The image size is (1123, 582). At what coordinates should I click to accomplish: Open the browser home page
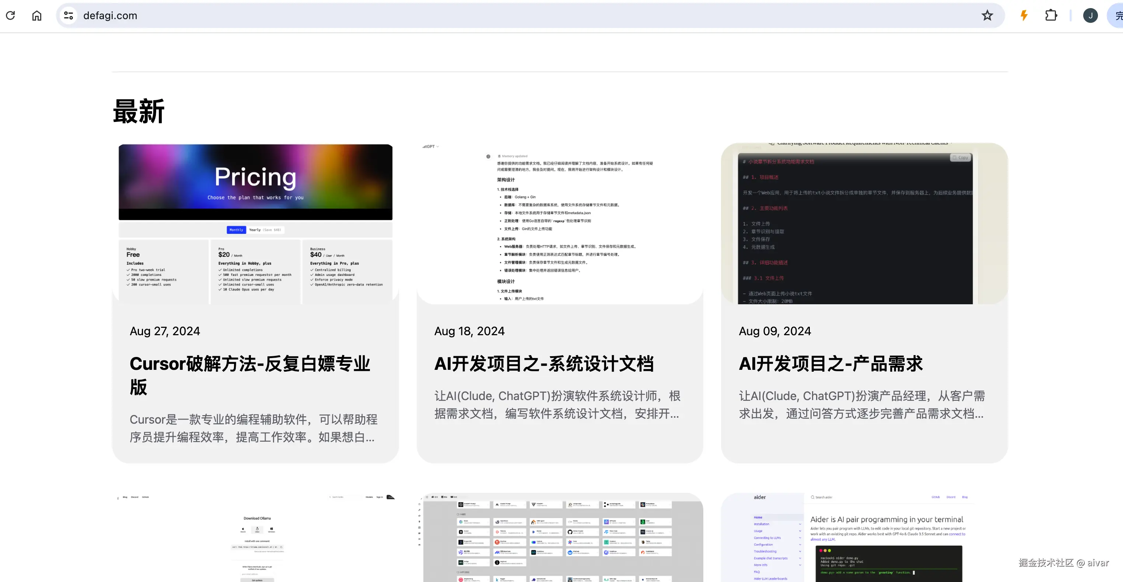(x=36, y=15)
